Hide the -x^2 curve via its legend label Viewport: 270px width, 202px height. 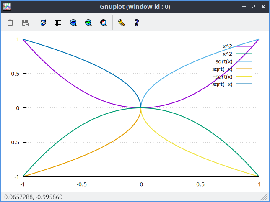226,54
